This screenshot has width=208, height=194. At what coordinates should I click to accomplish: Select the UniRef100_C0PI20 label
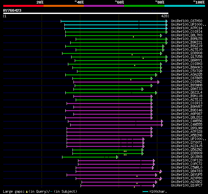(x=187, y=161)
